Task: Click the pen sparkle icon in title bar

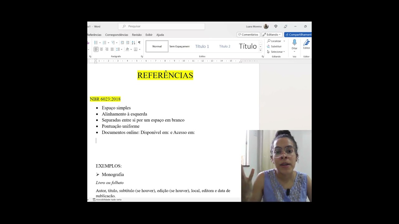Action: tap(285, 26)
